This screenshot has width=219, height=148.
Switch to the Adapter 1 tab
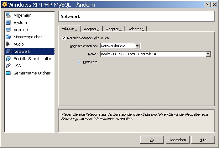click(x=70, y=29)
